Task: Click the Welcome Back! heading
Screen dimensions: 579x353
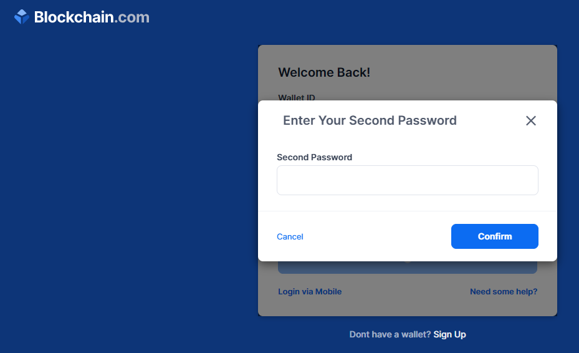Action: pyautogui.click(x=324, y=72)
